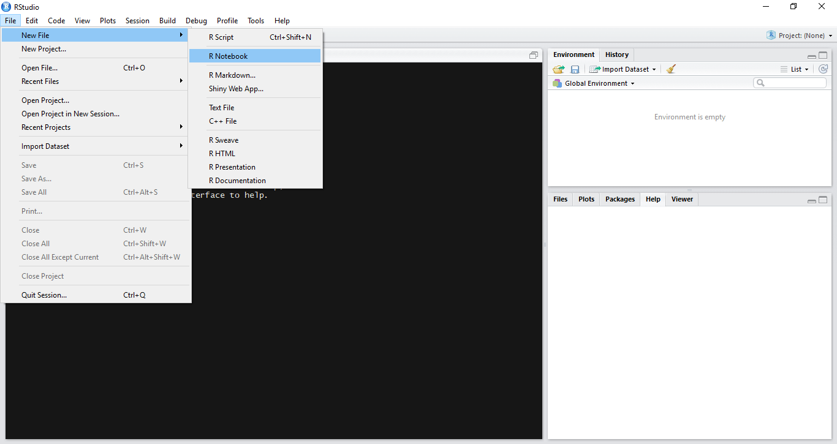Screen dimensions: 837x444
Task: Open the Plots menu in menu bar
Action: click(108, 21)
